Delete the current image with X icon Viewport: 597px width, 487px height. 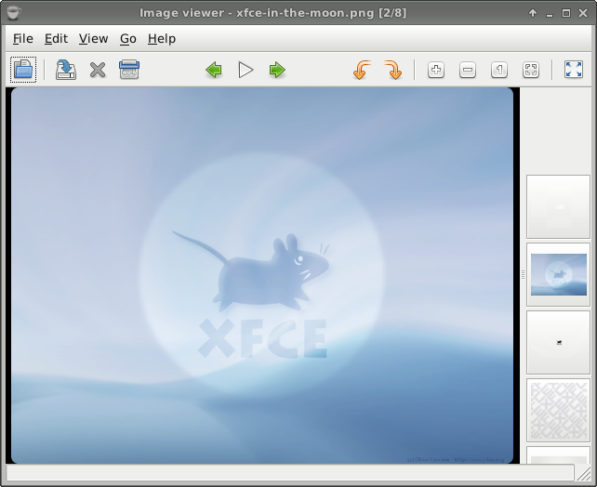(98, 70)
